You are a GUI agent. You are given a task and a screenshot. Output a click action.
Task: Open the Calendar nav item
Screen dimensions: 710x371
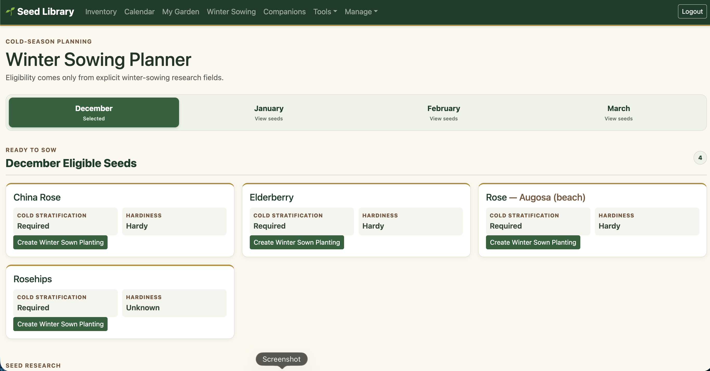coord(140,12)
